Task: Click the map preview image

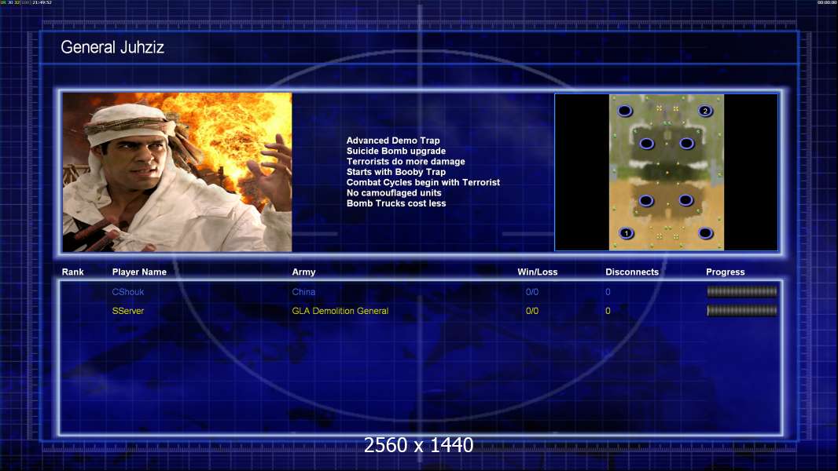Action: click(667, 172)
